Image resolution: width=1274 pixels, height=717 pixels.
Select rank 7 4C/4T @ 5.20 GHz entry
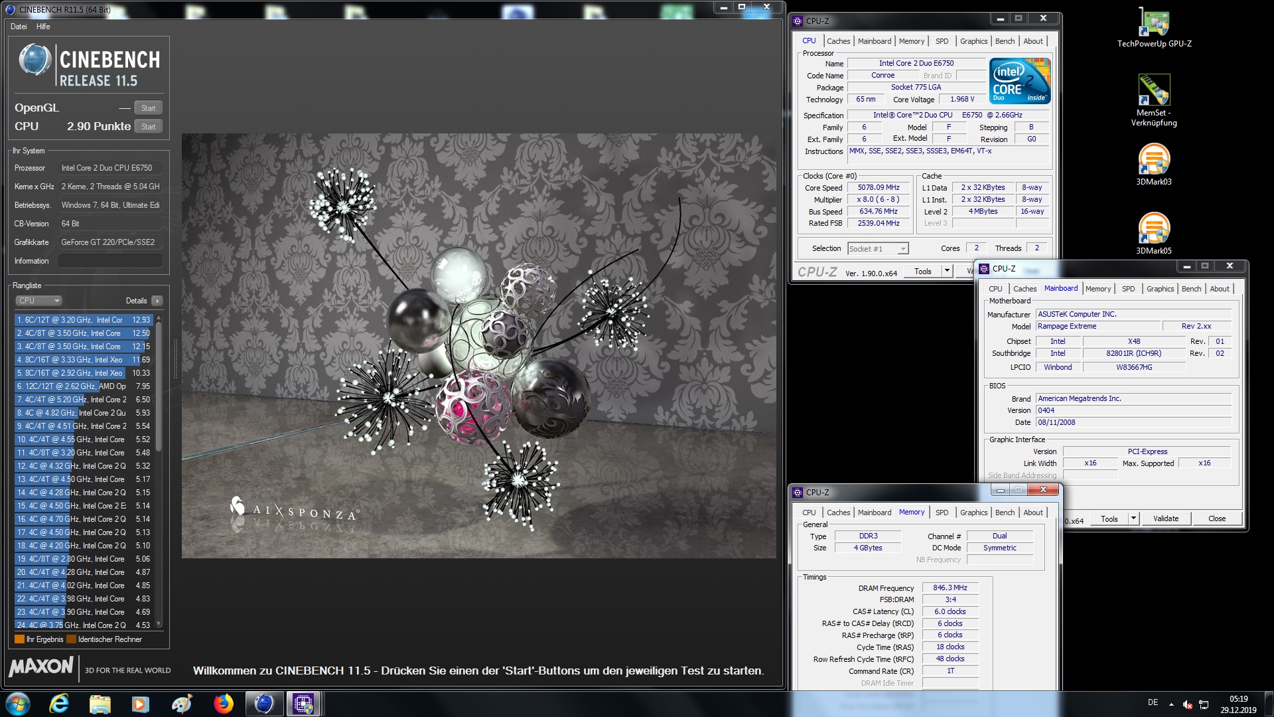click(x=84, y=400)
